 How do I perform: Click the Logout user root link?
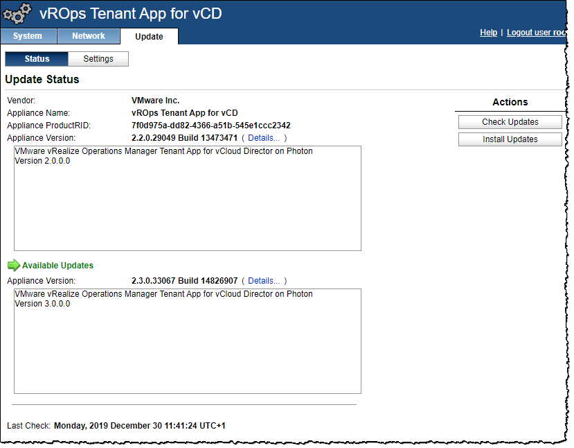(536, 33)
